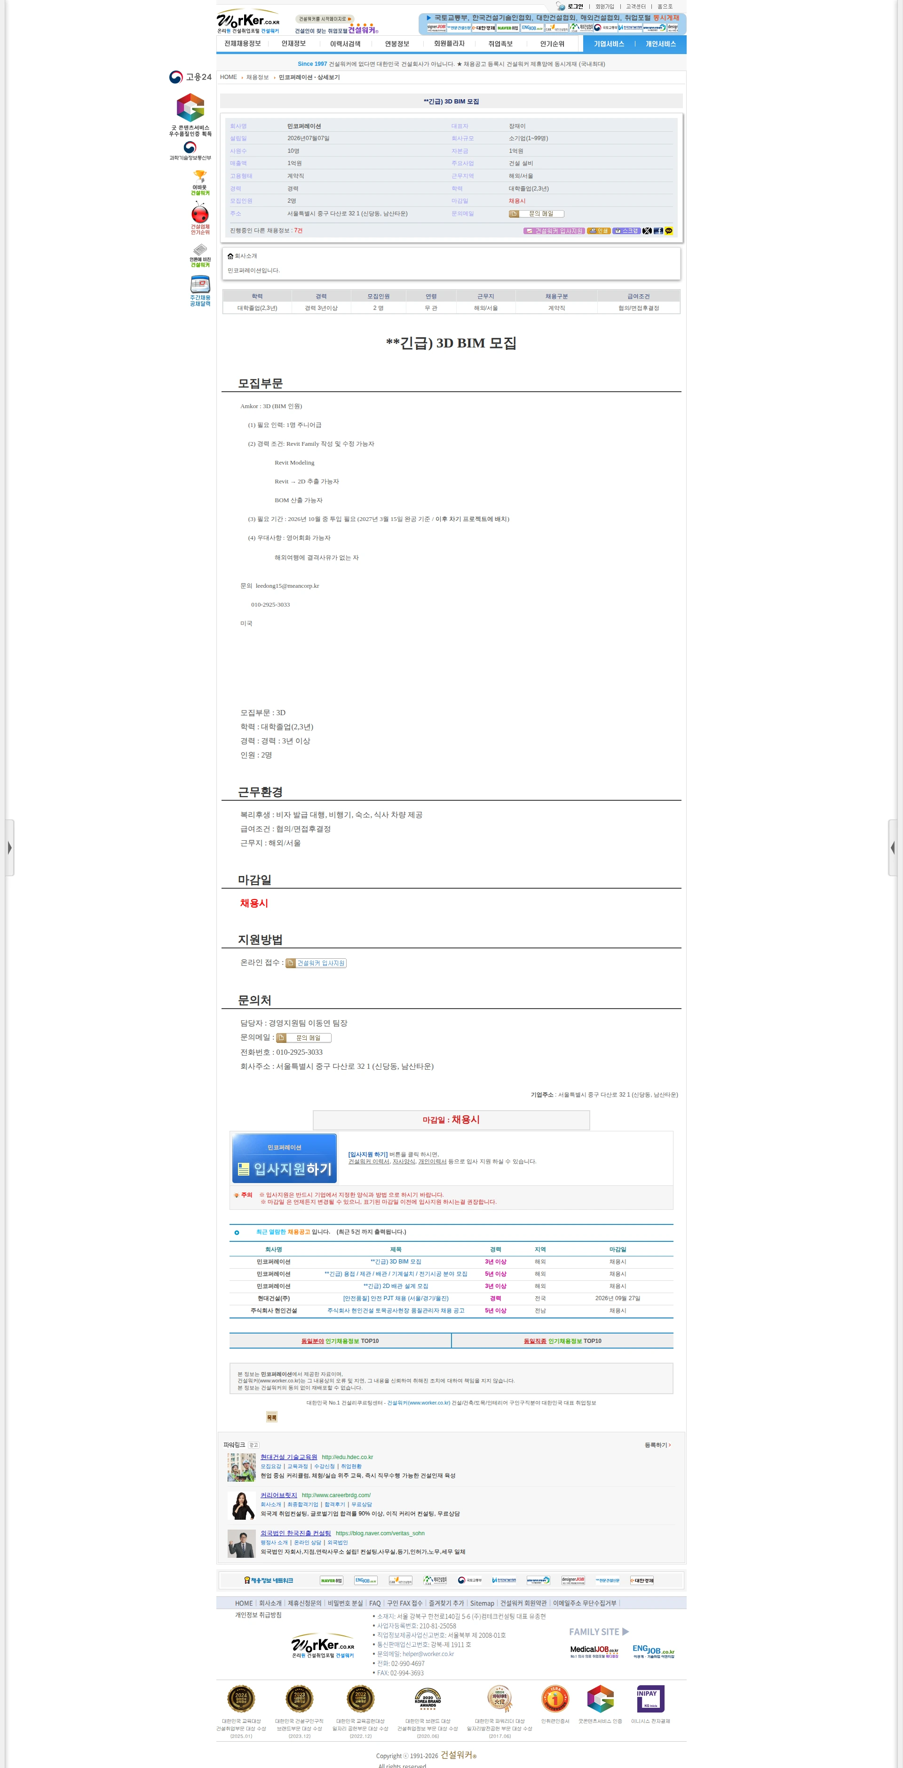Collapse the right side panel arrow

coord(893,848)
